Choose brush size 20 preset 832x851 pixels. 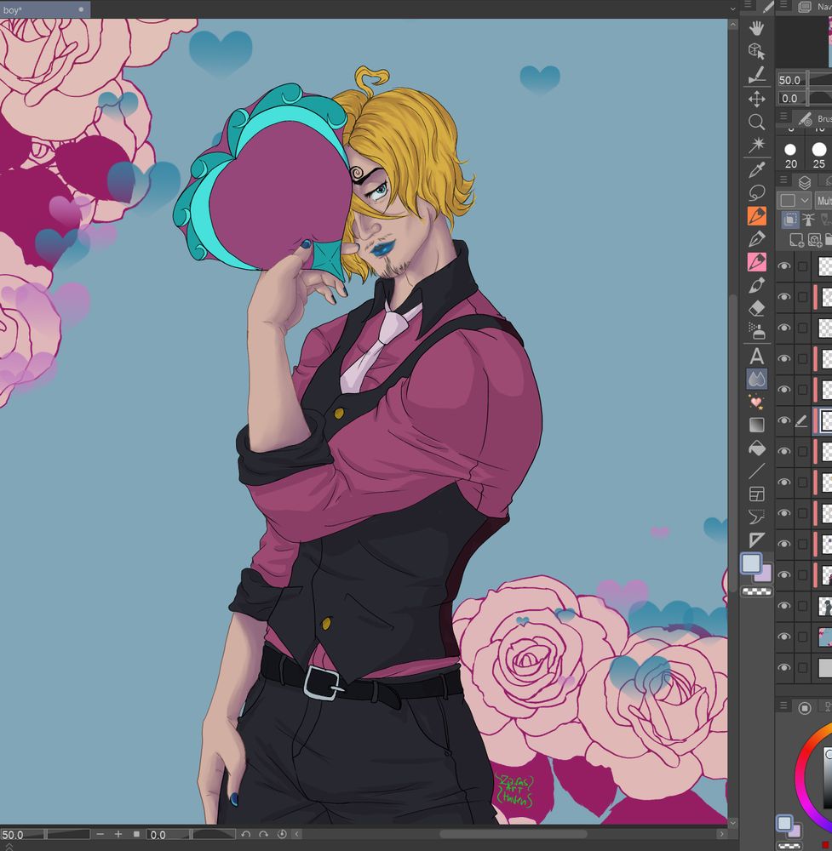pyautogui.click(x=791, y=155)
